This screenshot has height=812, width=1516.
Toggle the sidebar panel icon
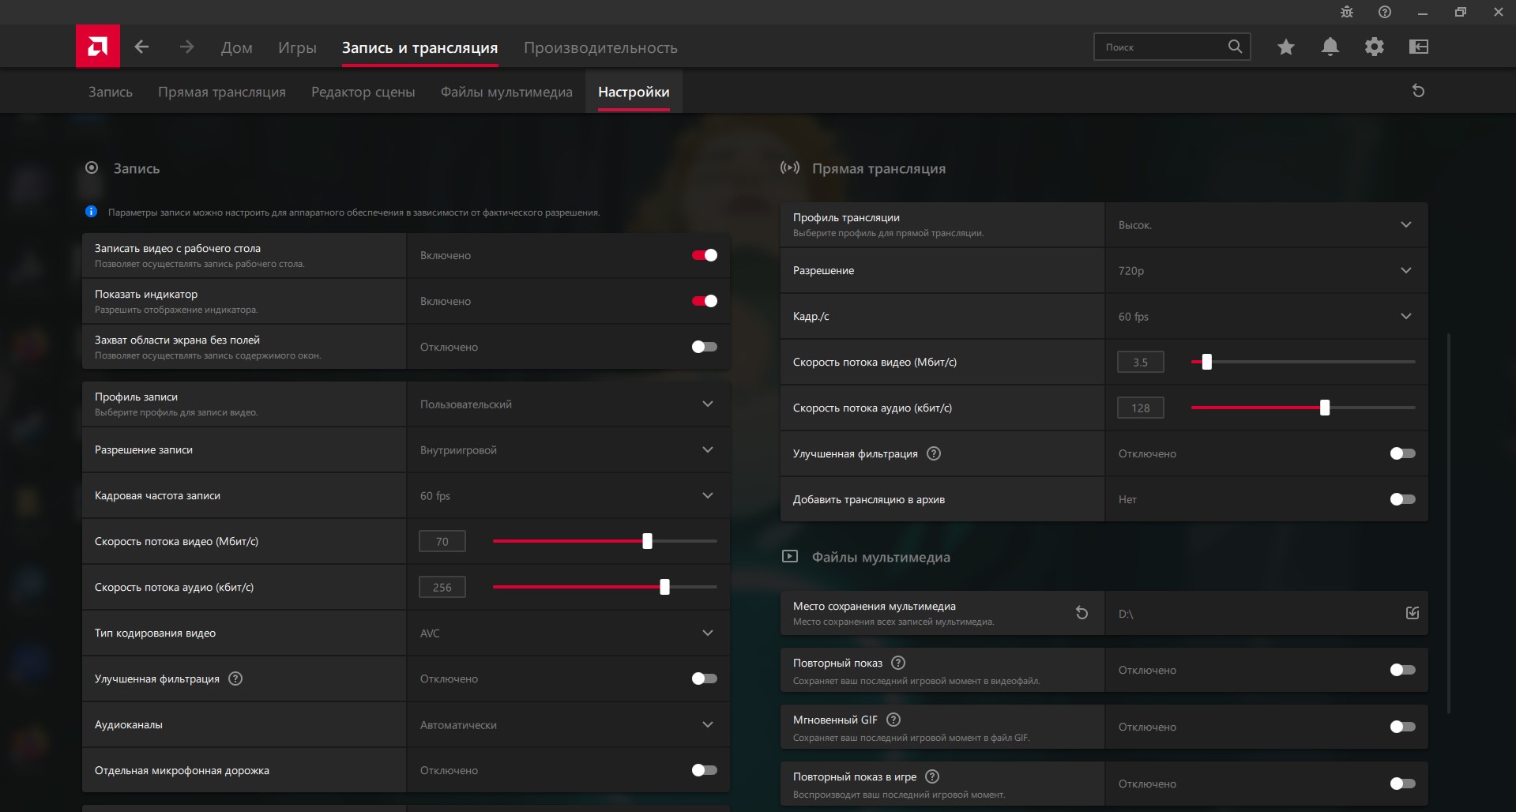click(1419, 47)
